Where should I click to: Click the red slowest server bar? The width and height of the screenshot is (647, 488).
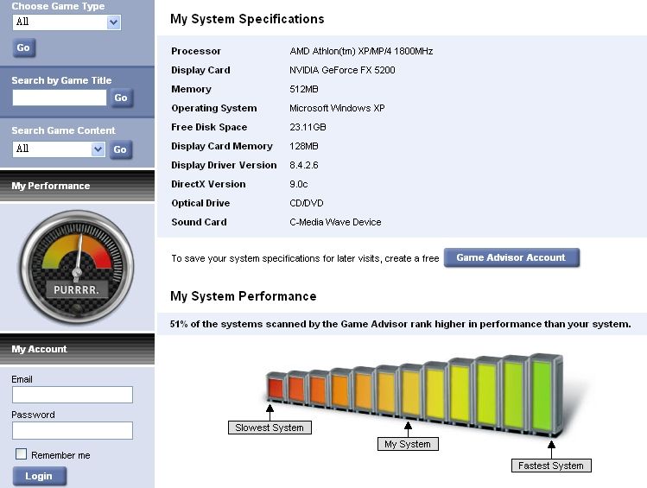coord(276,387)
